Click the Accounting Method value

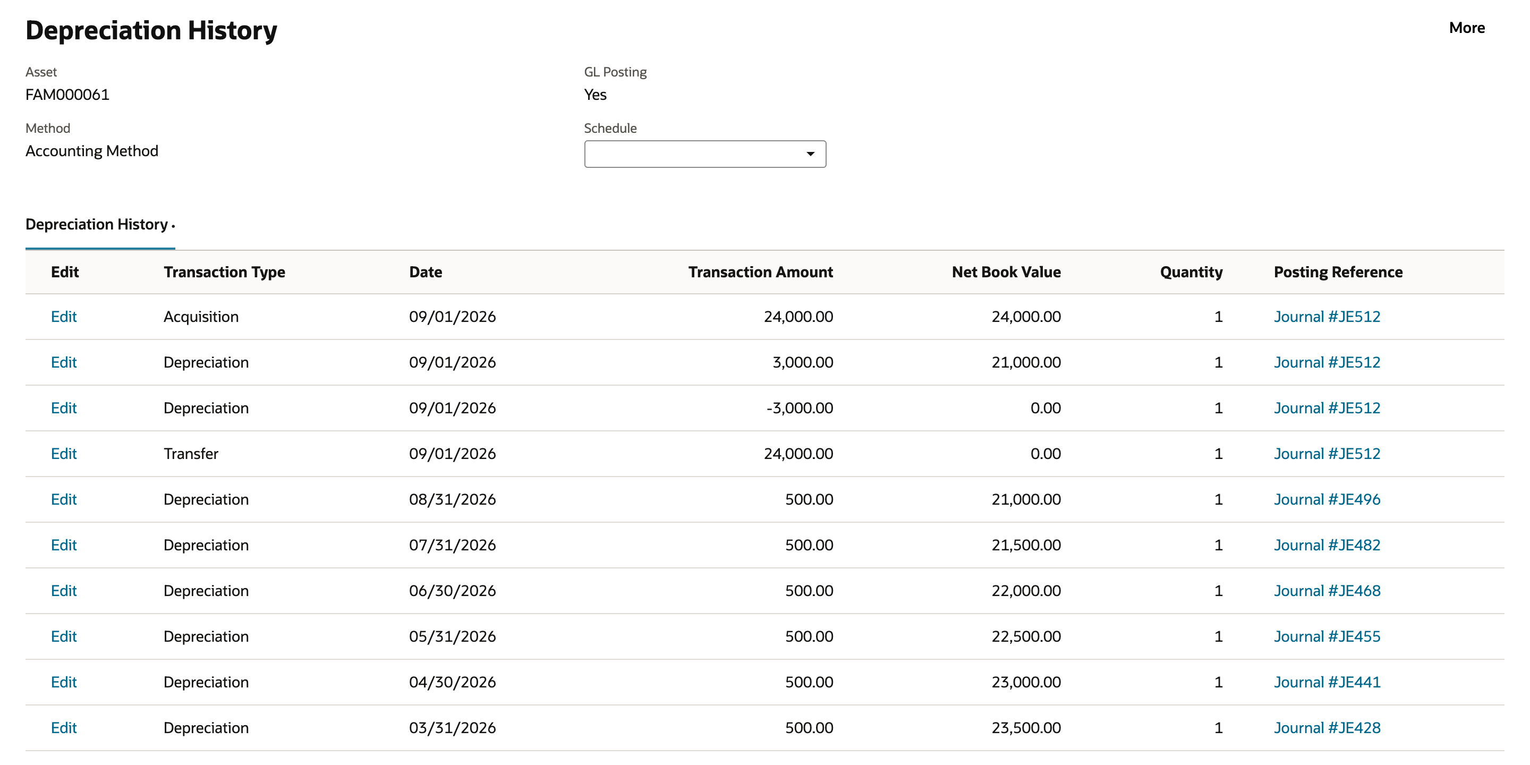(x=92, y=151)
